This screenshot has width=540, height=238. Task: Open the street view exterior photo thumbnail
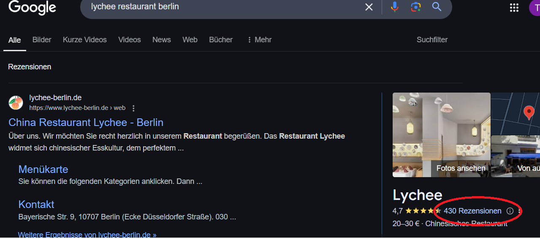pos(516,156)
